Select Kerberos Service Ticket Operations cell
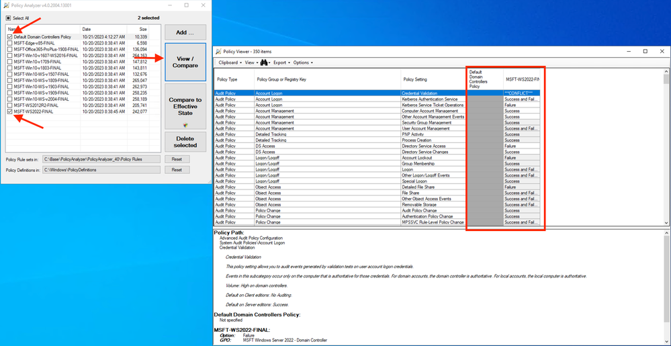Viewport: 671px width, 346px height. [434, 105]
